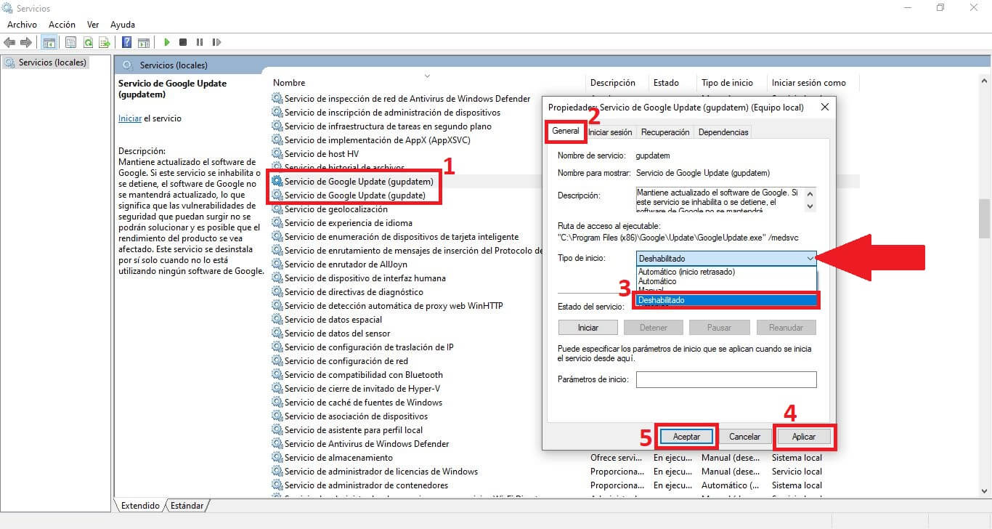Toggle the show/hide action pane toolbar icon
The height and width of the screenshot is (529, 992).
coord(144,42)
